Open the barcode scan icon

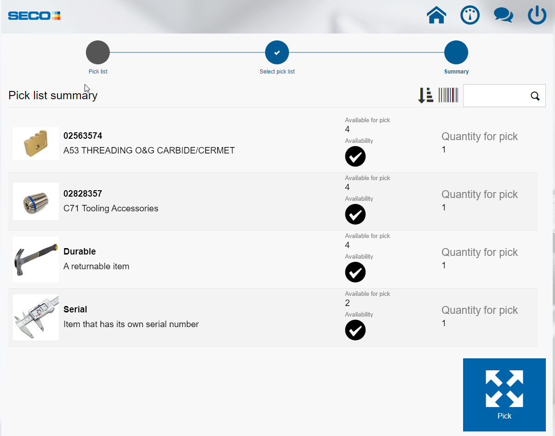pos(448,95)
